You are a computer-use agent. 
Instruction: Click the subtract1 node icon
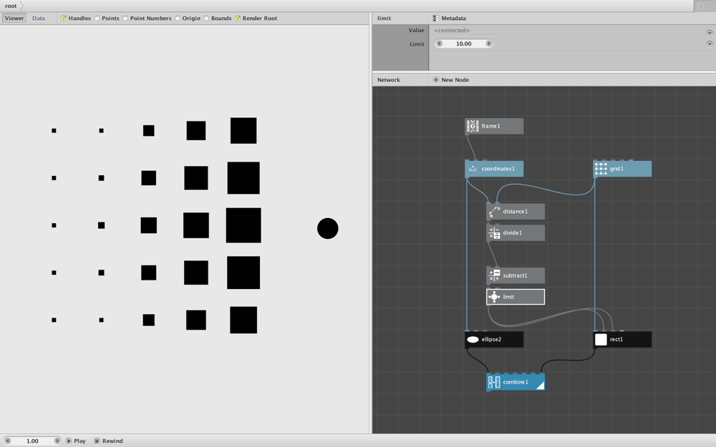[x=494, y=275]
